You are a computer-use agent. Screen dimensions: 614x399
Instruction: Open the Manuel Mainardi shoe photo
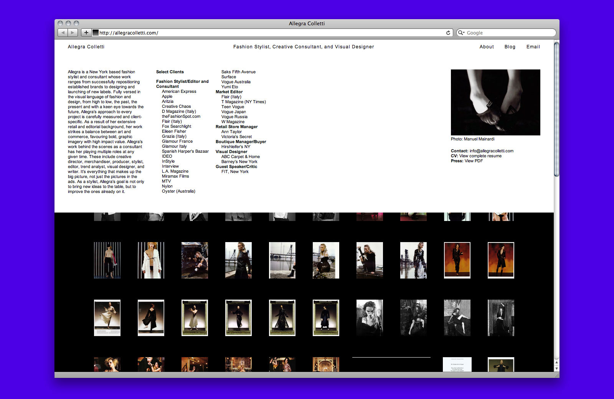pyautogui.click(x=495, y=102)
